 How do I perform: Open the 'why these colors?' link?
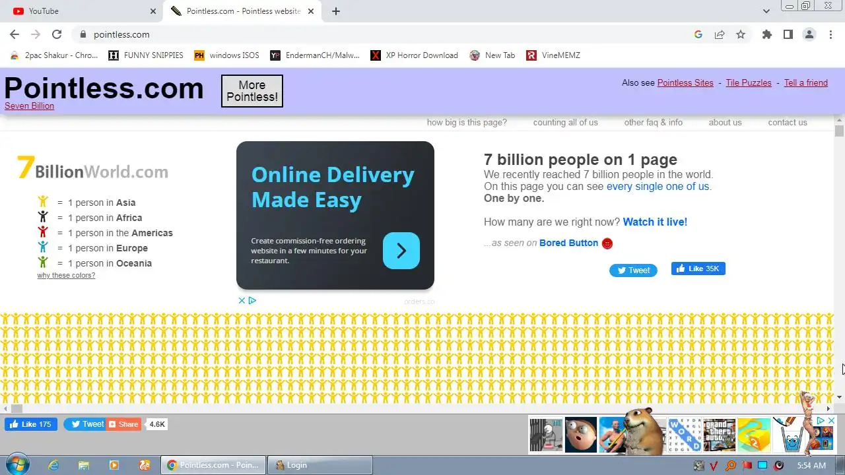66,275
